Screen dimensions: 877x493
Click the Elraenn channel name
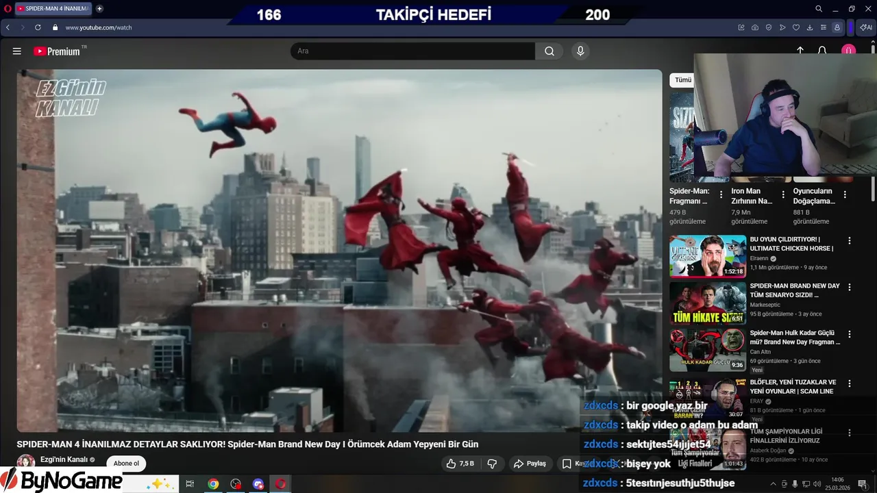pyautogui.click(x=759, y=259)
